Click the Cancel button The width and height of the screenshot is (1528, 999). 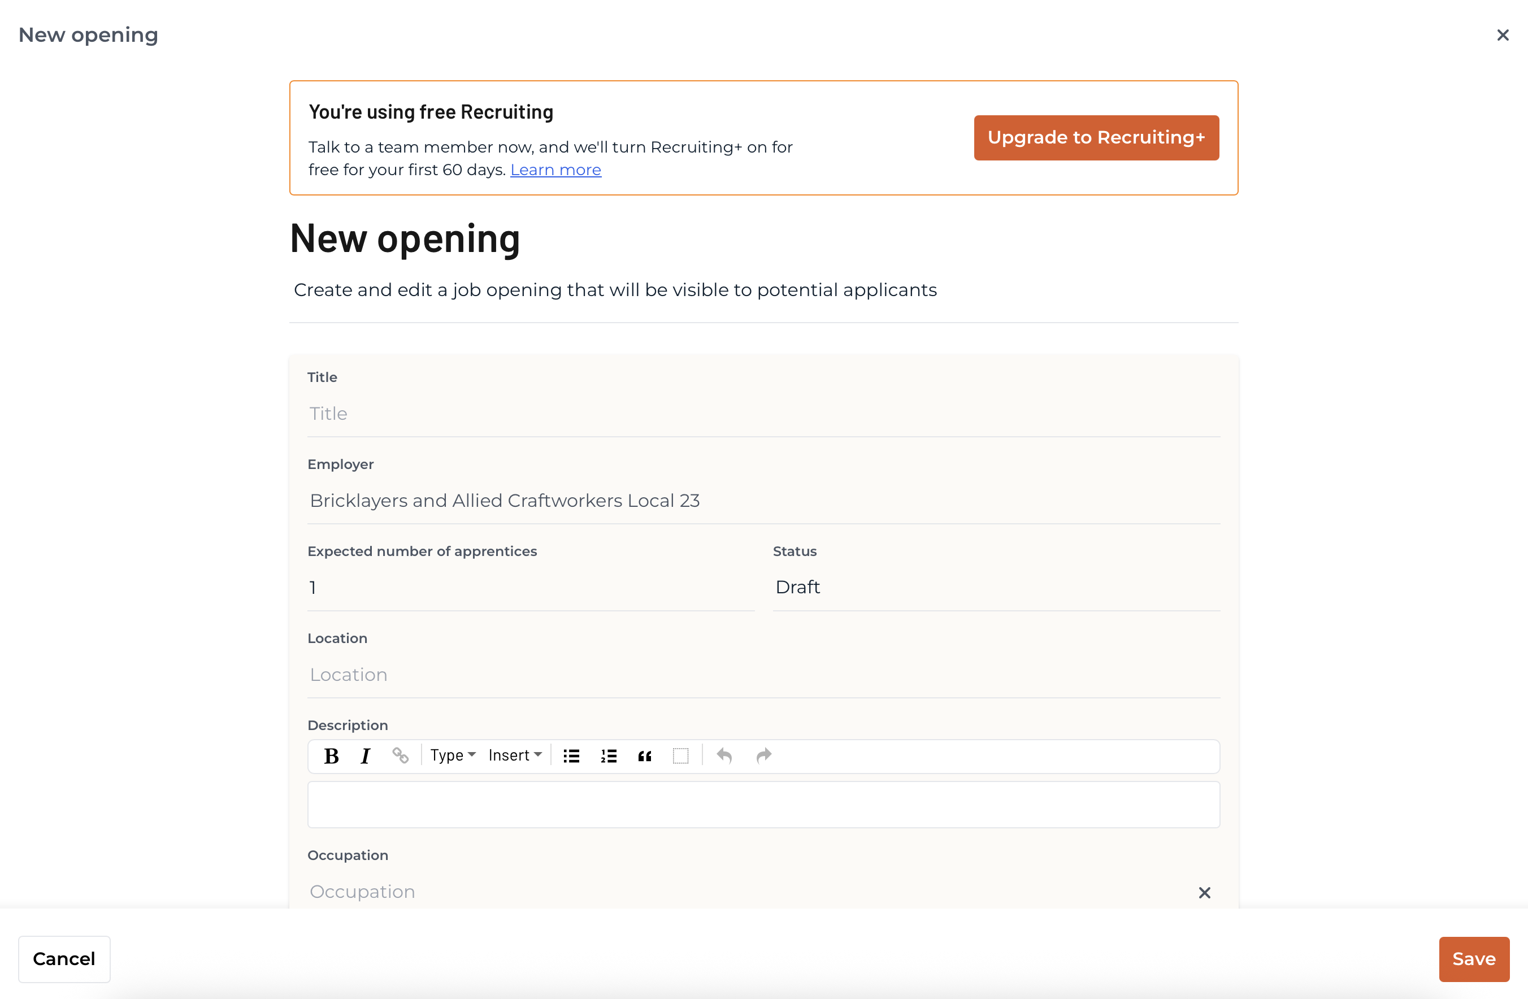pyautogui.click(x=64, y=958)
